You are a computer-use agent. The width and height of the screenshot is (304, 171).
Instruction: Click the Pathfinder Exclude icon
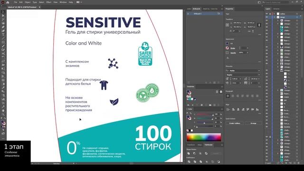click(x=206, y=153)
